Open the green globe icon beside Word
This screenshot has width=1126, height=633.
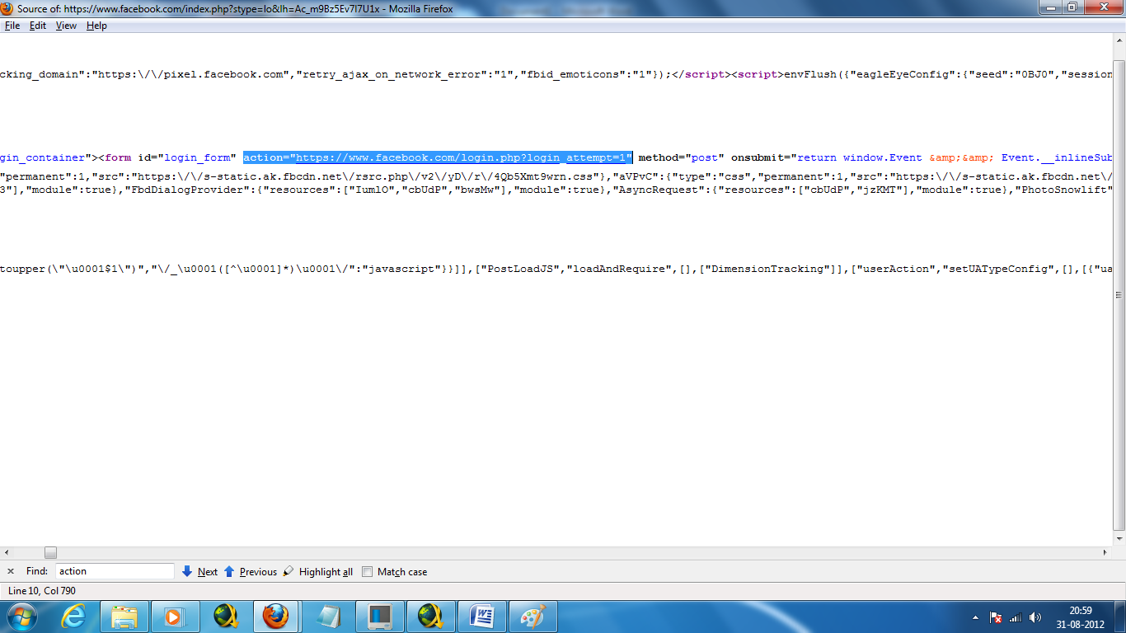click(430, 617)
